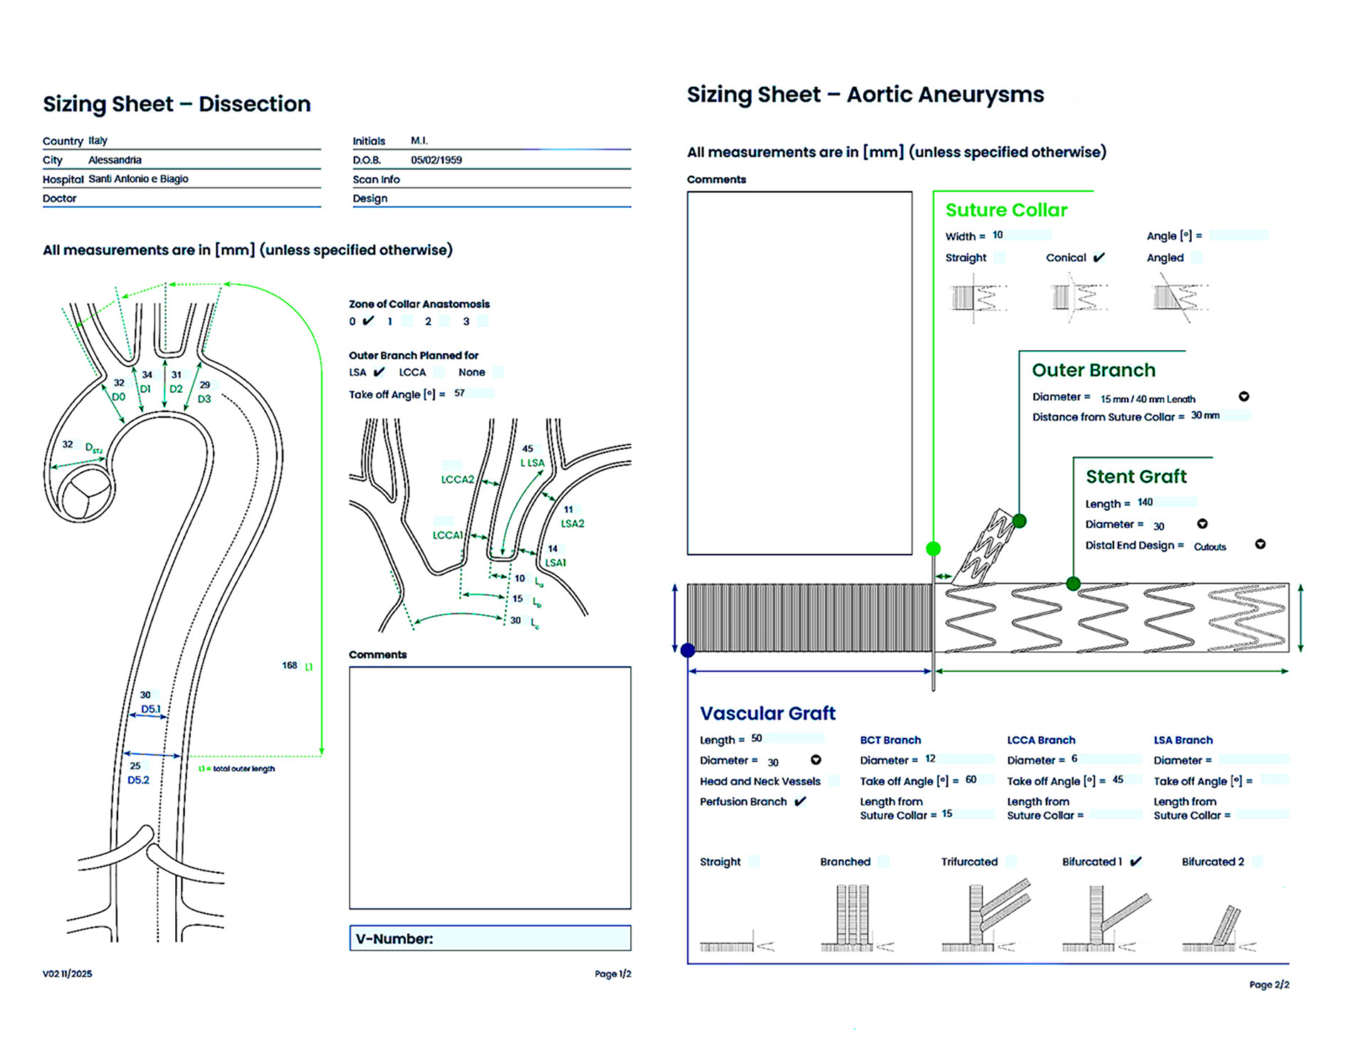Click the blue vascular graft marker dot
The image size is (1367, 1042).
[x=688, y=650]
